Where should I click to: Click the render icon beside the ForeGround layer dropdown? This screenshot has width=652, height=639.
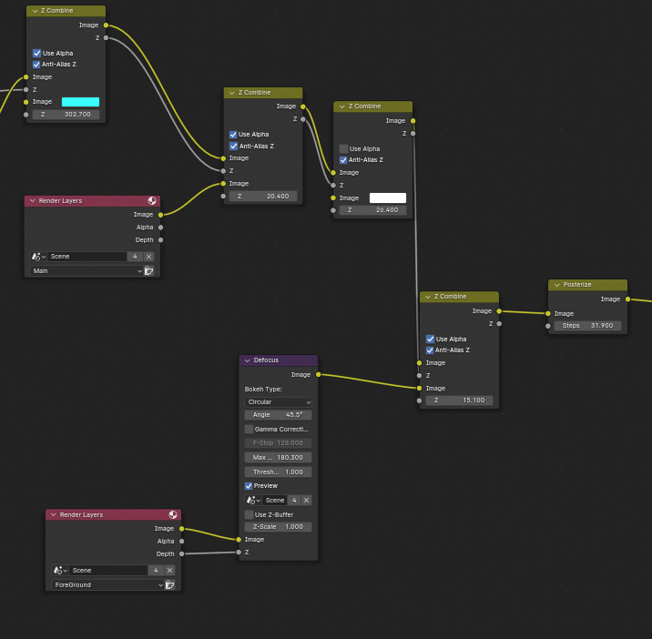[170, 585]
